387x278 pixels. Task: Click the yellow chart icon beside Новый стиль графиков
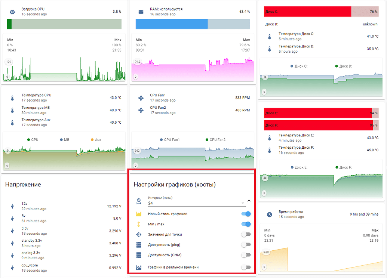click(139, 214)
